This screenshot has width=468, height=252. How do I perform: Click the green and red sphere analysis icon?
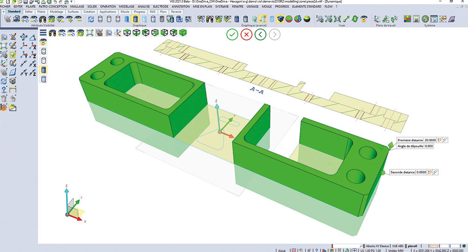pyautogui.click(x=289, y=19)
